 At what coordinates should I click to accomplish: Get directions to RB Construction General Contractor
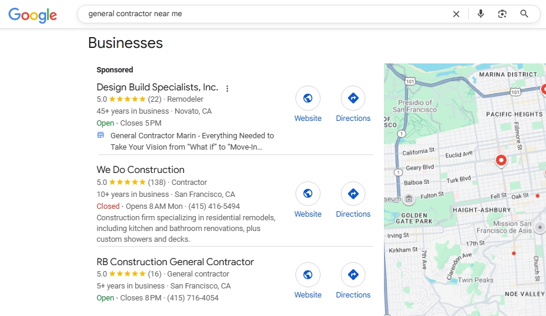(x=353, y=275)
